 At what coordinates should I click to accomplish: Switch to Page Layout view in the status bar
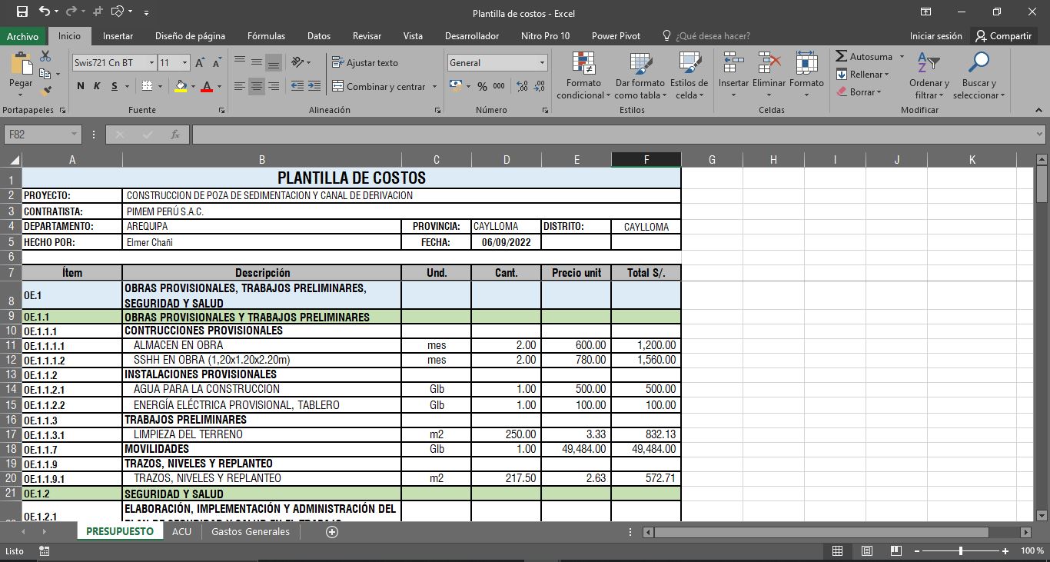coord(866,550)
